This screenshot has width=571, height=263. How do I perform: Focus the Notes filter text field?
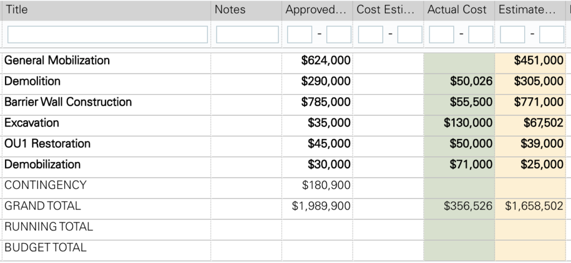[x=247, y=35]
